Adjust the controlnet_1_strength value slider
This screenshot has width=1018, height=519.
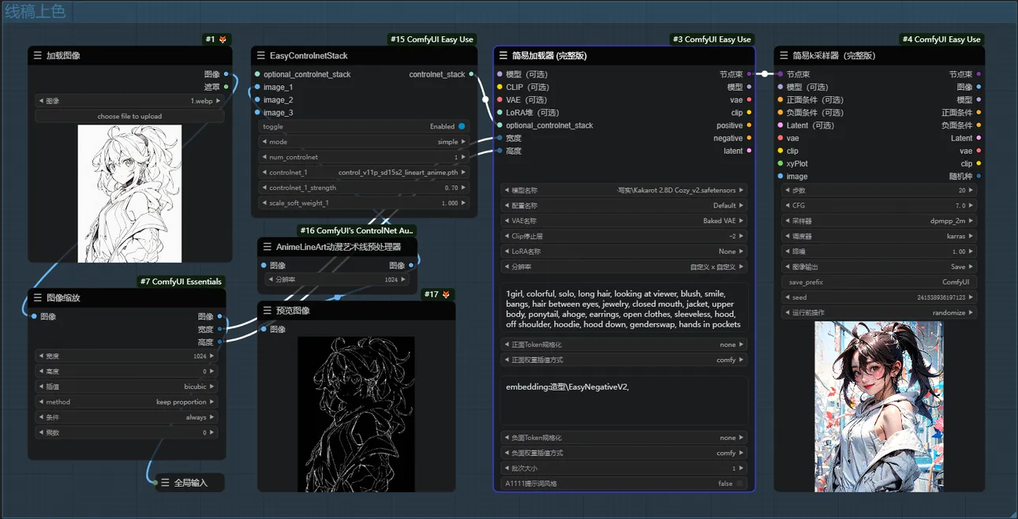click(x=364, y=188)
